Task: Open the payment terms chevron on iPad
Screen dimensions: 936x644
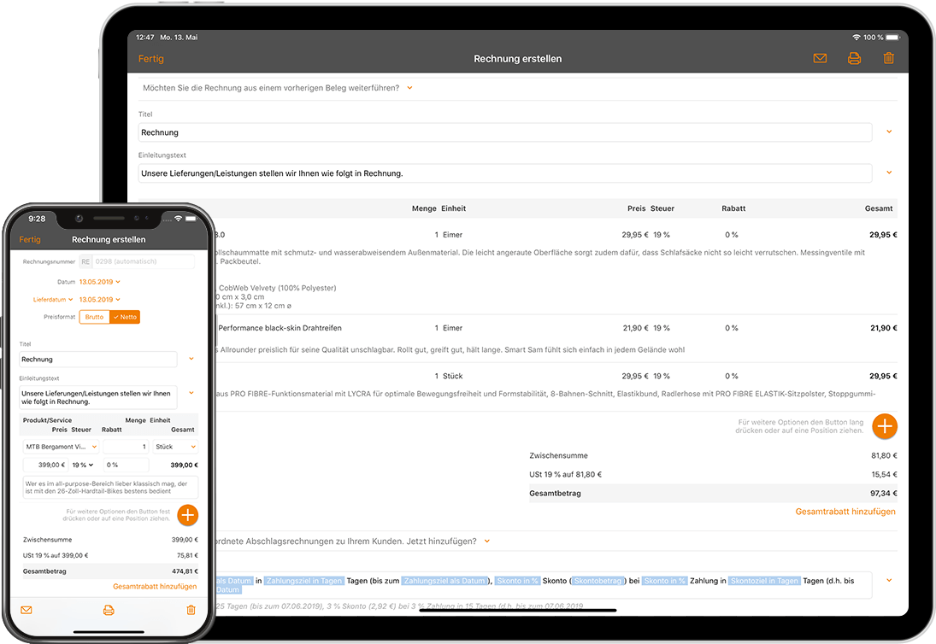Action: point(889,580)
